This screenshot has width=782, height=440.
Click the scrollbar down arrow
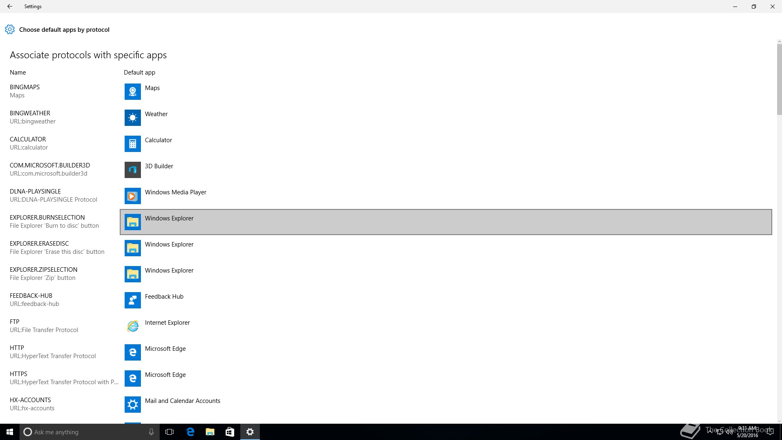tap(779, 421)
